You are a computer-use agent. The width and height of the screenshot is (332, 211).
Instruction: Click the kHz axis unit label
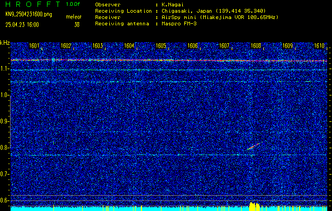coord(5,43)
